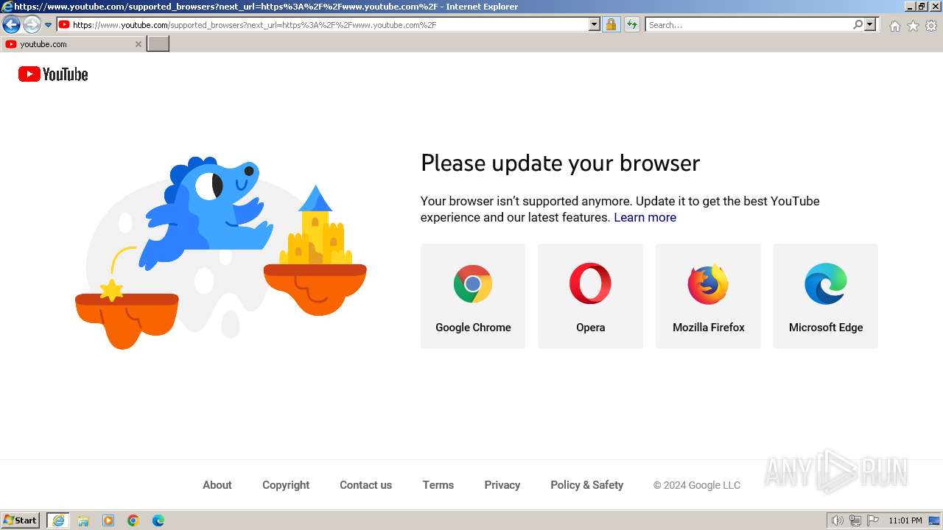
Task: Click Internet Explorer taskbar icon
Action: [x=58, y=520]
